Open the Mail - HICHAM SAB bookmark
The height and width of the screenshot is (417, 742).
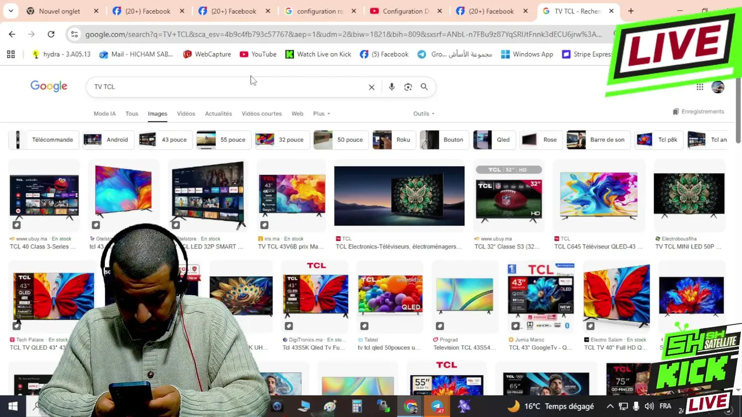click(x=136, y=54)
